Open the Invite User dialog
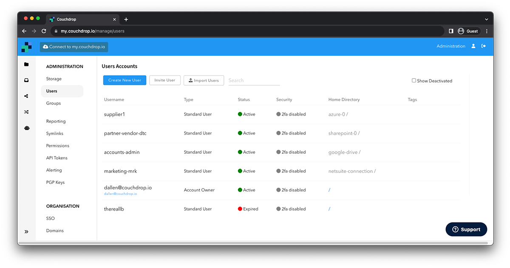Screen dimensions: 510x268 point(164,80)
